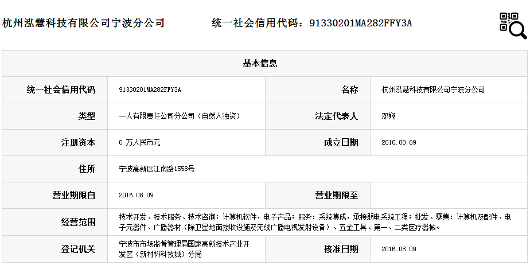Click the 注册资本 label

point(78,143)
